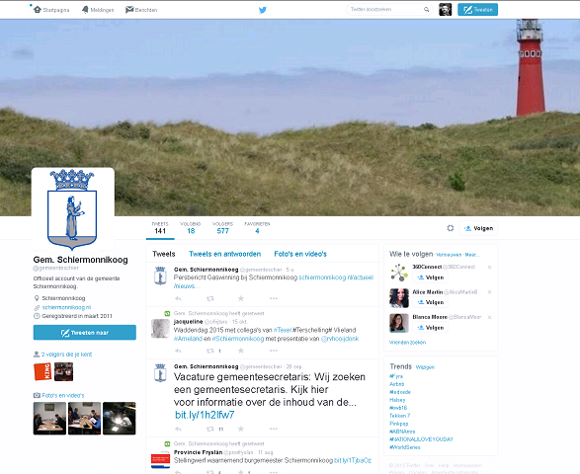Retweet jacqueline's Waddendag 2015 tweet
The image size is (580, 474).
[210, 351]
